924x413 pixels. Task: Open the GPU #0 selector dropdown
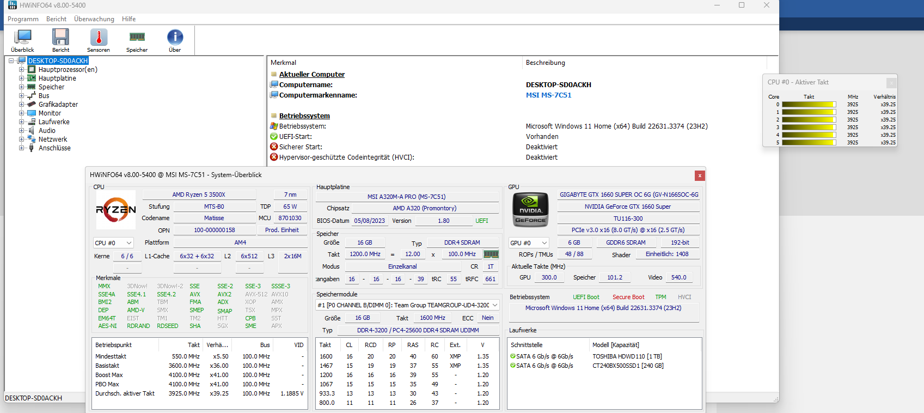coord(529,243)
